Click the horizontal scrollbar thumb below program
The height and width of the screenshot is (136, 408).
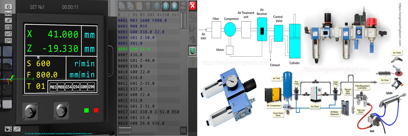coord(125,130)
